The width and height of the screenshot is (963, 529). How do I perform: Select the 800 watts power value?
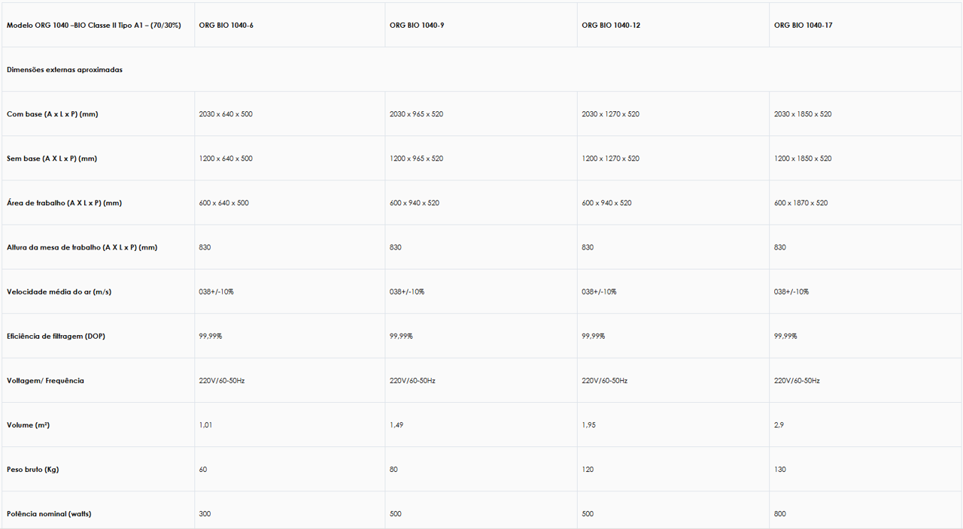[x=780, y=514]
